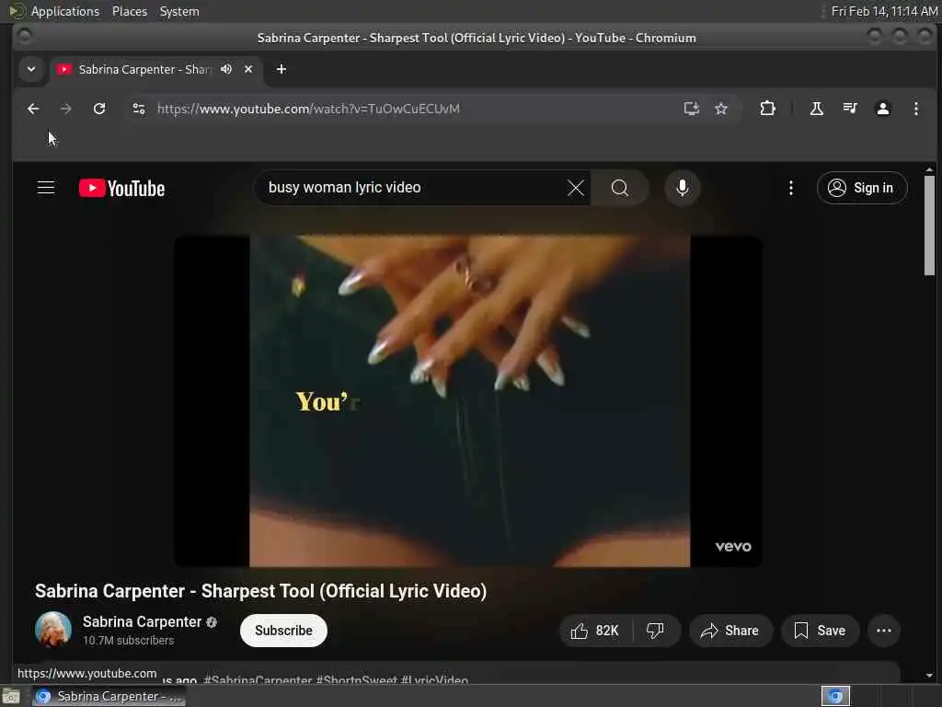Subscribe to Sabrina Carpenter
942x707 pixels.
click(x=283, y=631)
